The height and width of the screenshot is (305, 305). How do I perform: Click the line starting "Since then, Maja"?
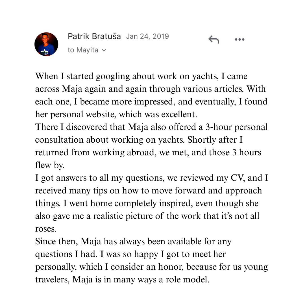(x=133, y=241)
